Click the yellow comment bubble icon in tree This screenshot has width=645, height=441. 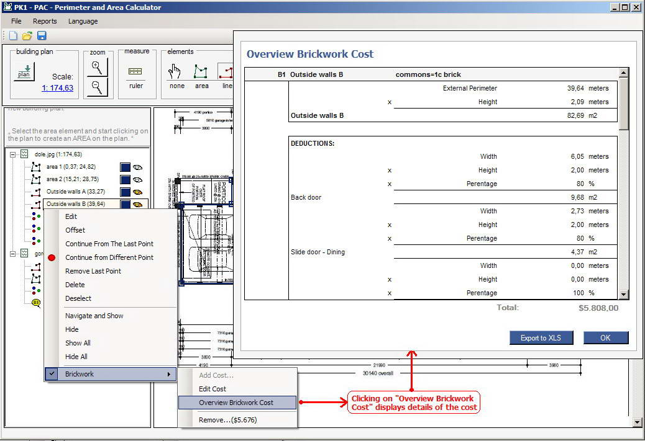tap(36, 303)
